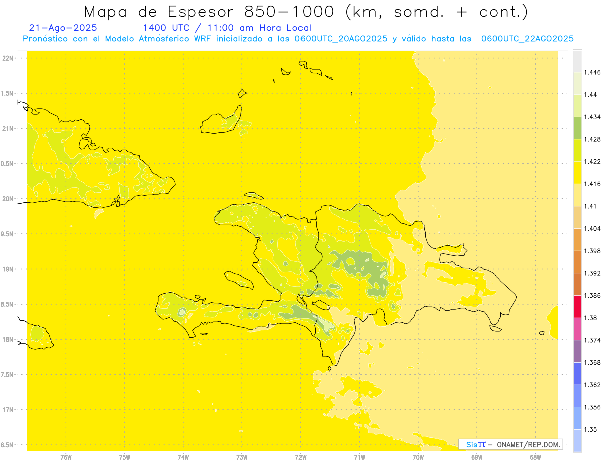Click the '70W' longitude label
This screenshot has height=464, width=601.
click(x=418, y=457)
